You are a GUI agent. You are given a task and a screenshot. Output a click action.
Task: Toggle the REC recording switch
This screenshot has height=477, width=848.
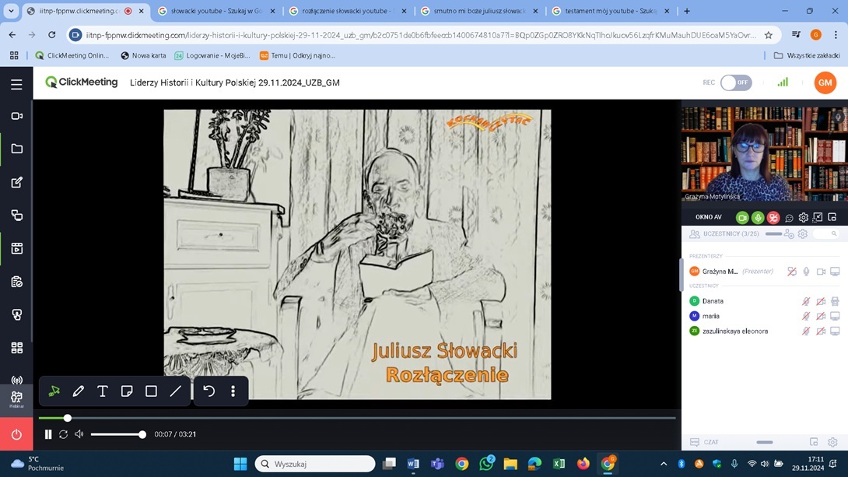[x=736, y=82]
